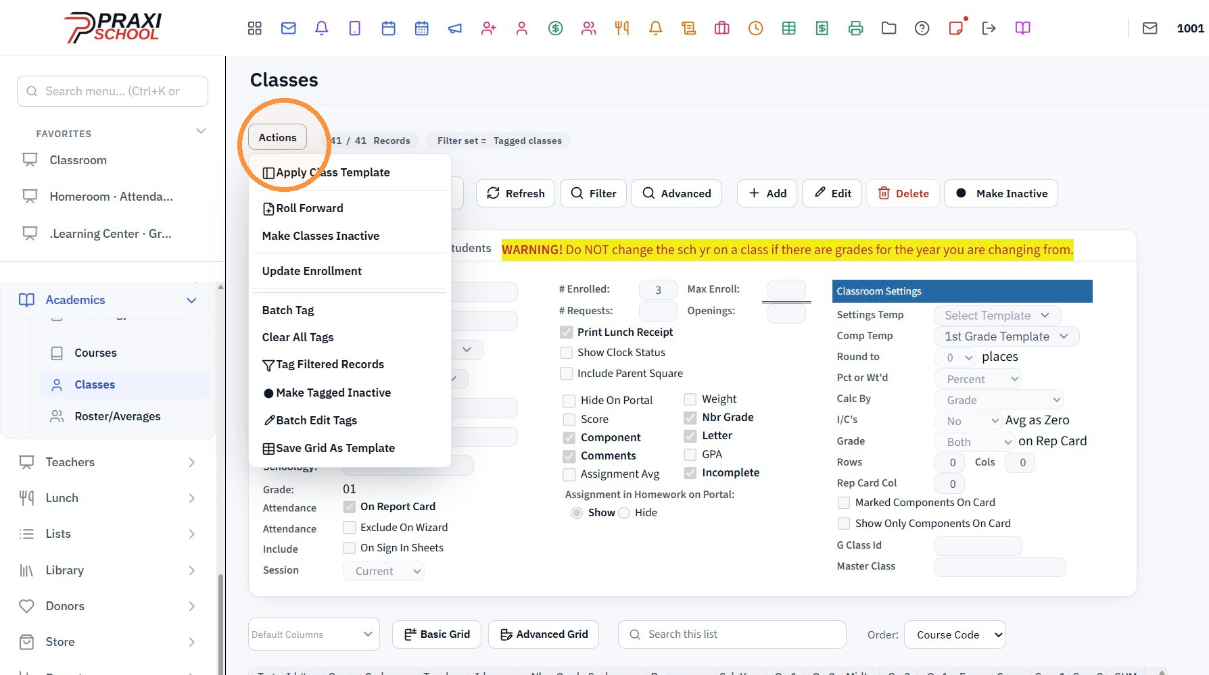Screen dimensions: 1209x675
Task: Expand the Teachers sidebar section
Action: tap(108, 462)
